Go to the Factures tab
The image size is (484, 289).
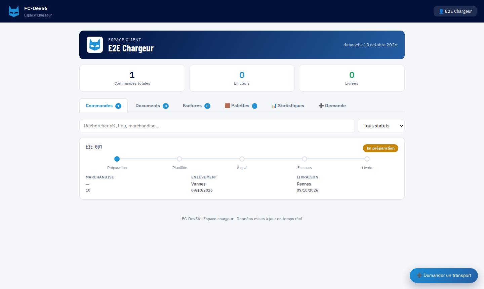pyautogui.click(x=197, y=106)
